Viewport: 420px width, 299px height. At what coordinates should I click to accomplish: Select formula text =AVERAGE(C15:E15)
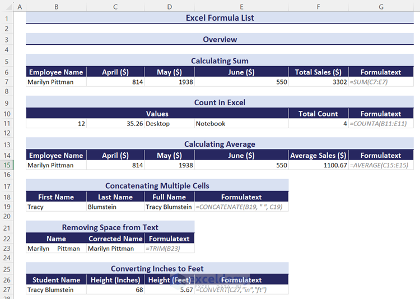click(x=381, y=165)
